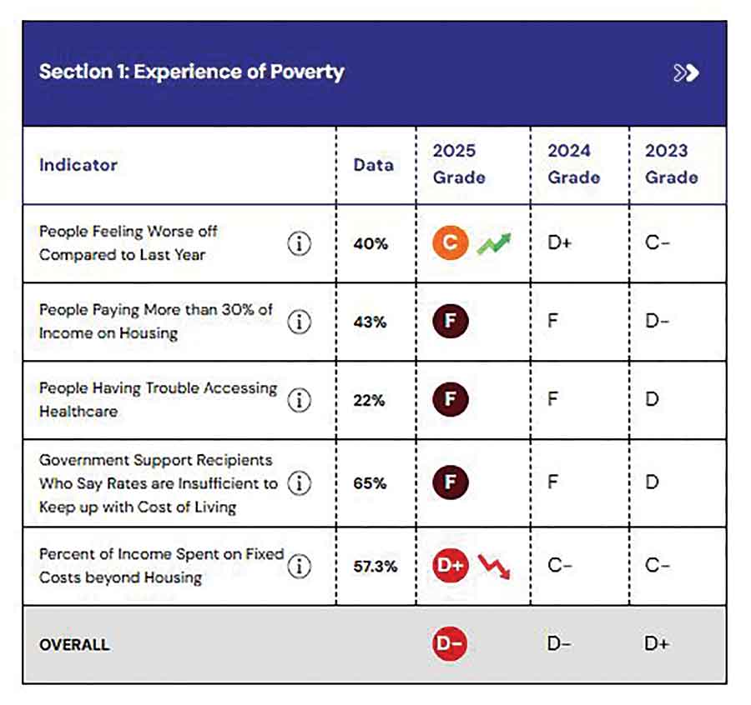
Task: Expand section with double chevron arrow
Action: (x=686, y=72)
